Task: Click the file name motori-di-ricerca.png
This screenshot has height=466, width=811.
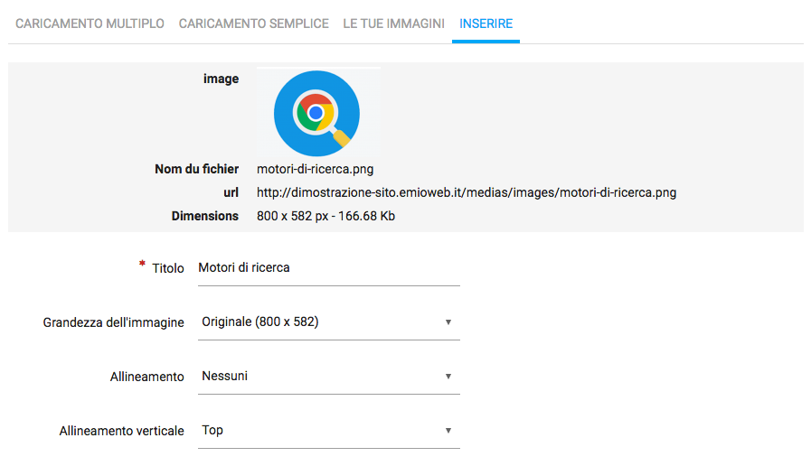Action: pos(315,169)
